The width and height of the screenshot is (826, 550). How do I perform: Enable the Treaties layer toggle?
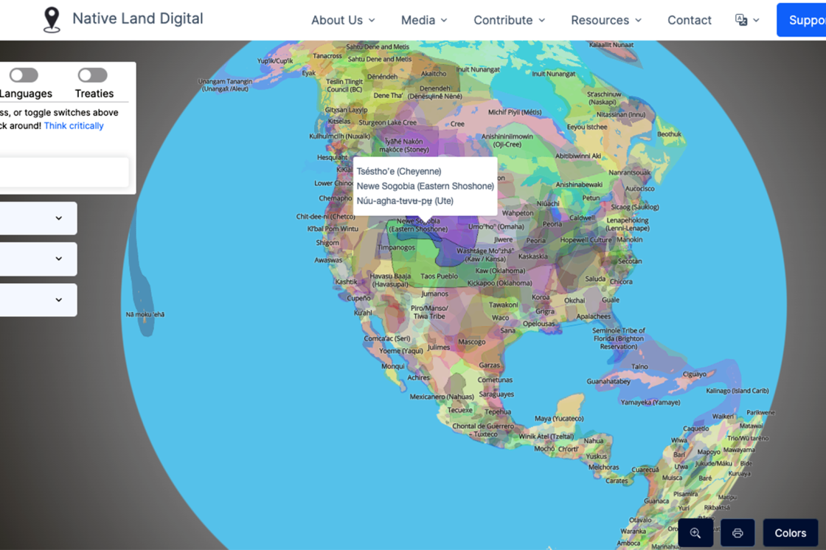[92, 74]
